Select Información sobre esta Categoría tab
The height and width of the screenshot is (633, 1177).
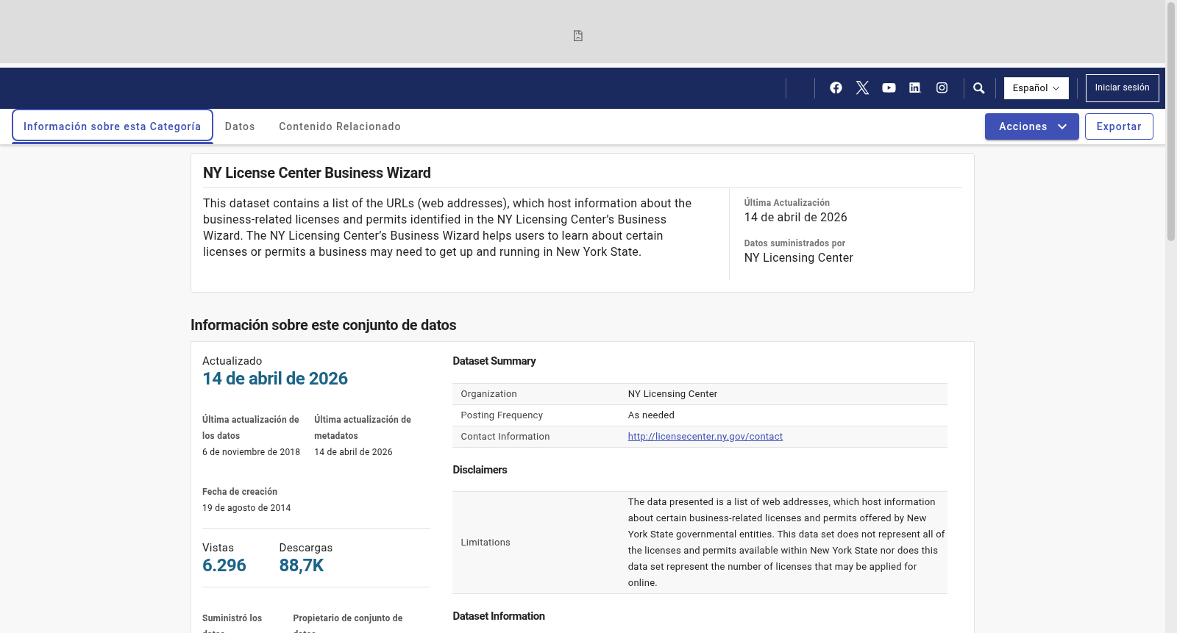click(x=112, y=126)
